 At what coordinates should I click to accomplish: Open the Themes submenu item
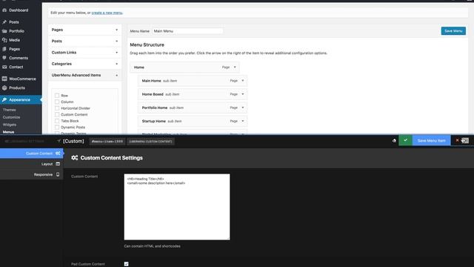(10, 110)
